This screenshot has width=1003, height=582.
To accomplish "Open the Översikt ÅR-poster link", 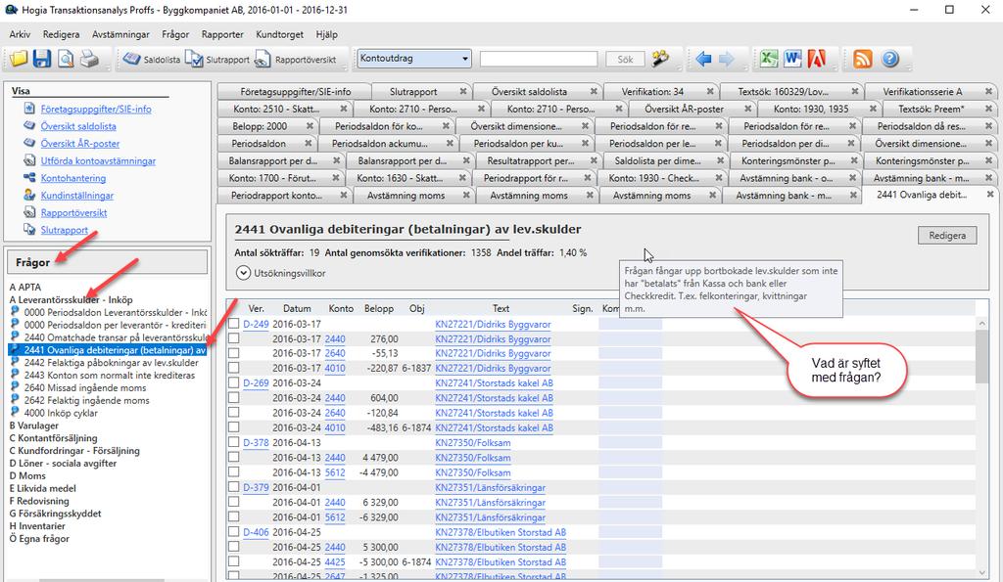I will 80,143.
